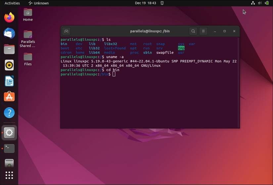
Task: Open new tab in terminal window
Action: [x=66, y=31]
